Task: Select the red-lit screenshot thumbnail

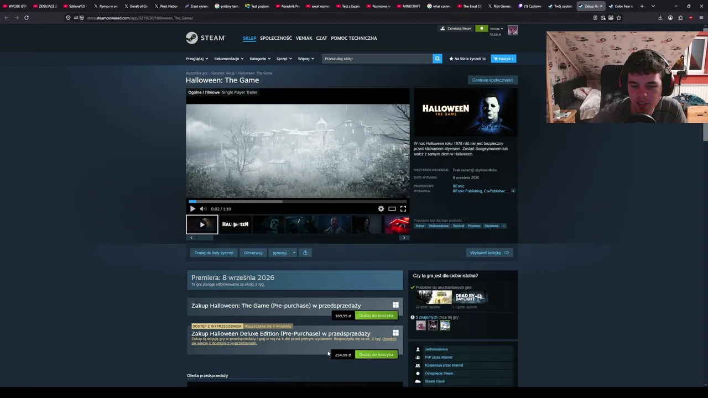Action: (x=397, y=224)
